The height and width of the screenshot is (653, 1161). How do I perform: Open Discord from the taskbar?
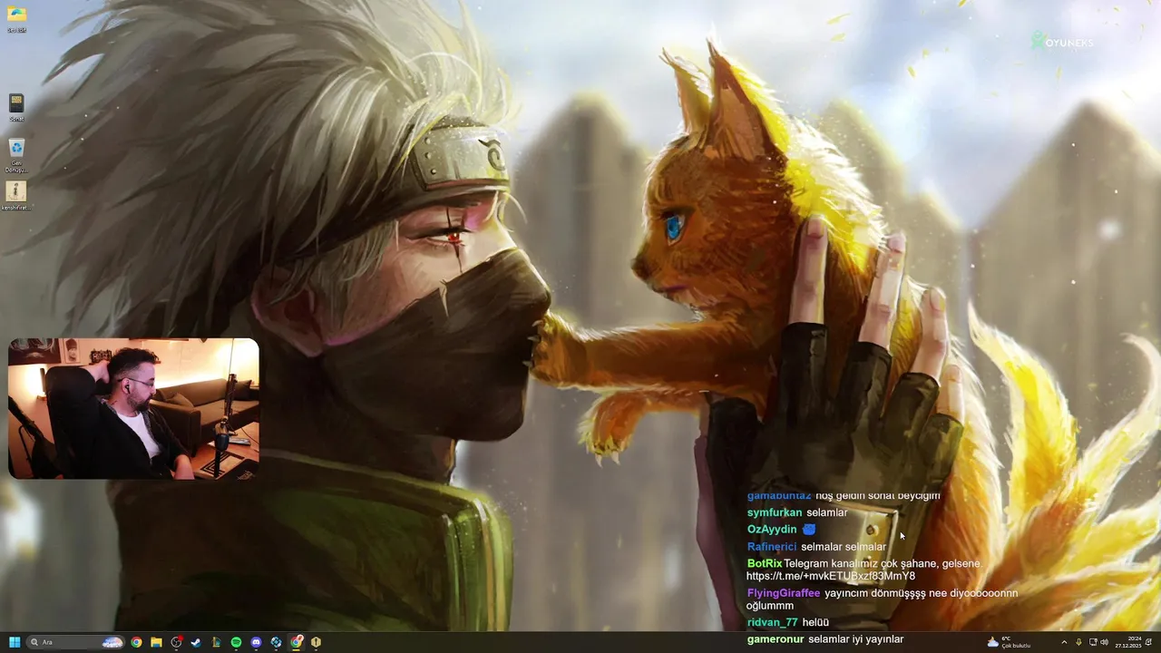click(256, 642)
